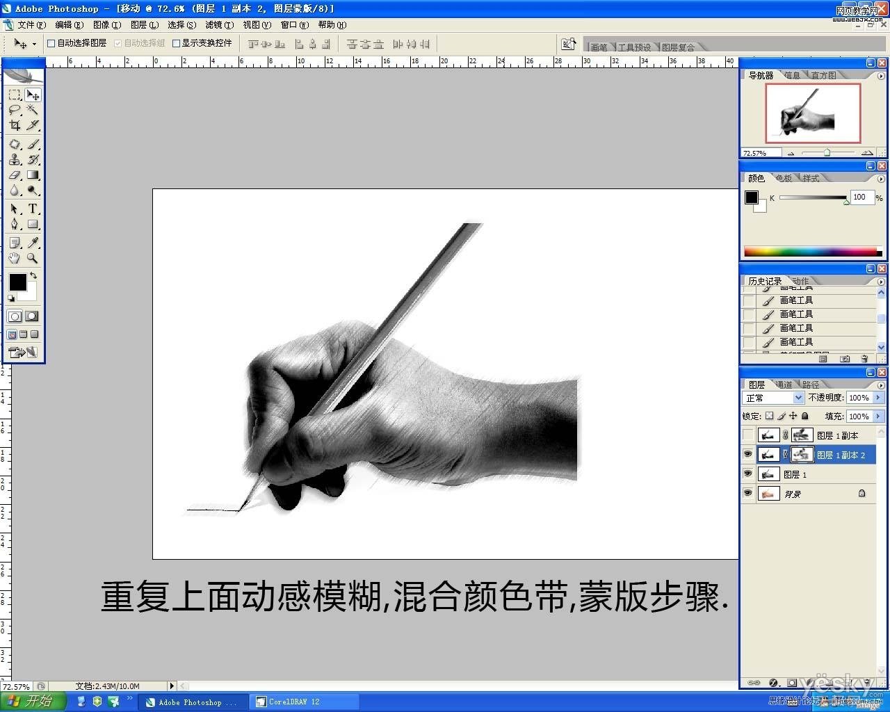Open the 滤镜 menu
This screenshot has height=712, width=890.
tap(219, 24)
